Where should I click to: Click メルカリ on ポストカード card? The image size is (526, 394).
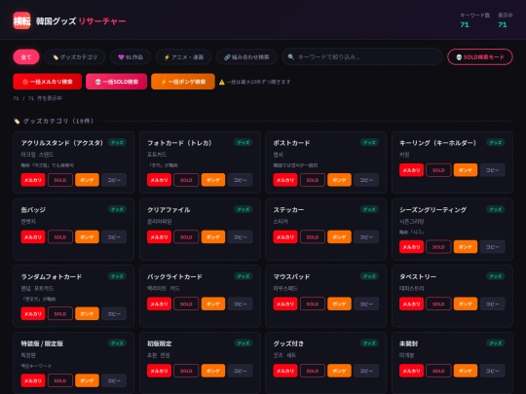(285, 180)
